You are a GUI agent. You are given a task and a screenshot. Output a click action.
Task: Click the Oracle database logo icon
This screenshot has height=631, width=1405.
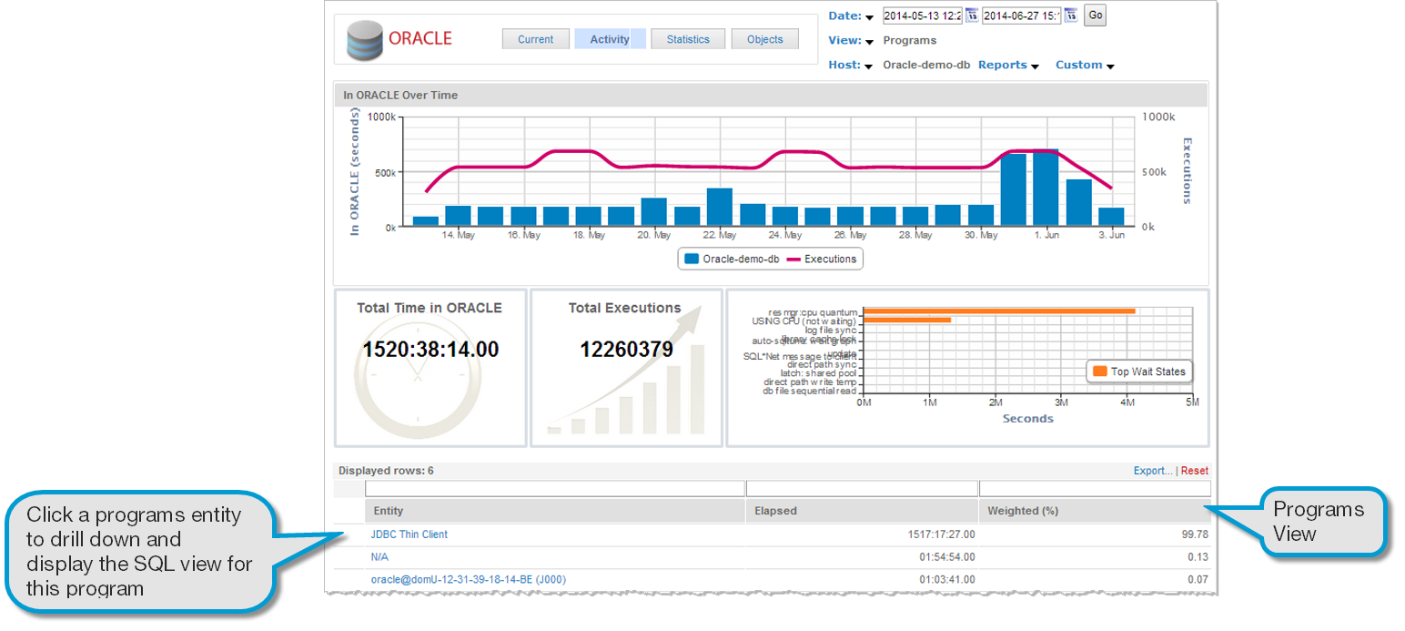pyautogui.click(x=365, y=40)
